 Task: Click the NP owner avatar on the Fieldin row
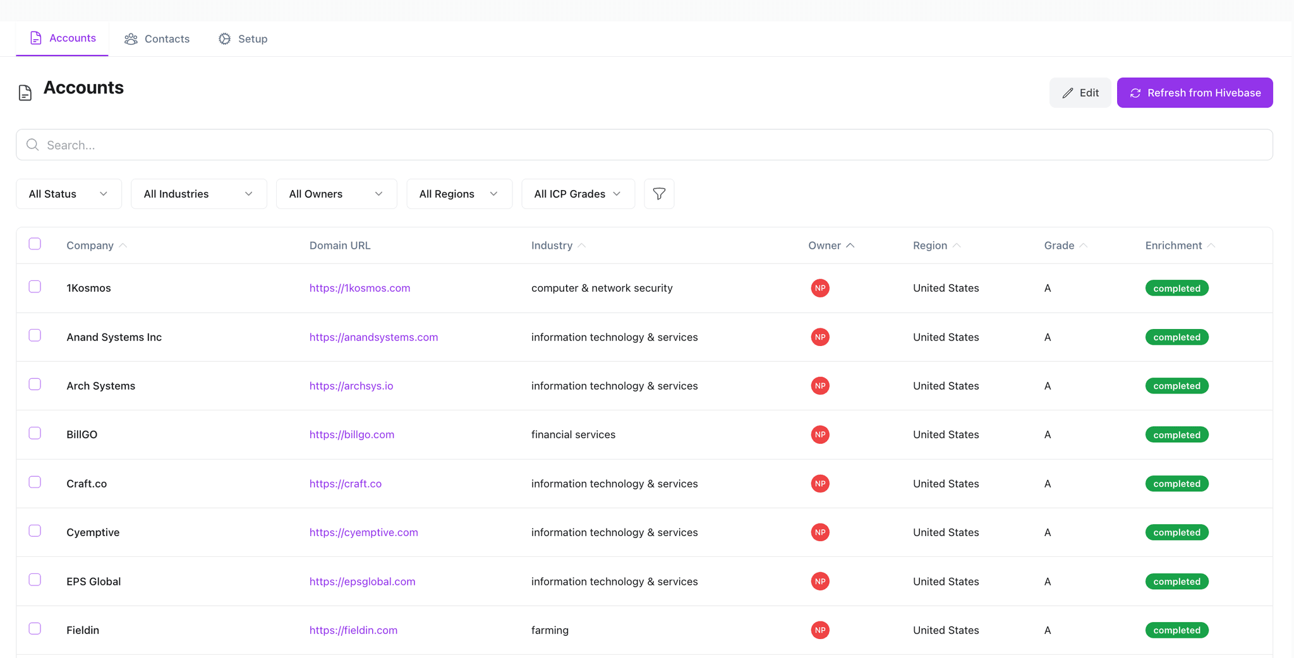pyautogui.click(x=819, y=630)
